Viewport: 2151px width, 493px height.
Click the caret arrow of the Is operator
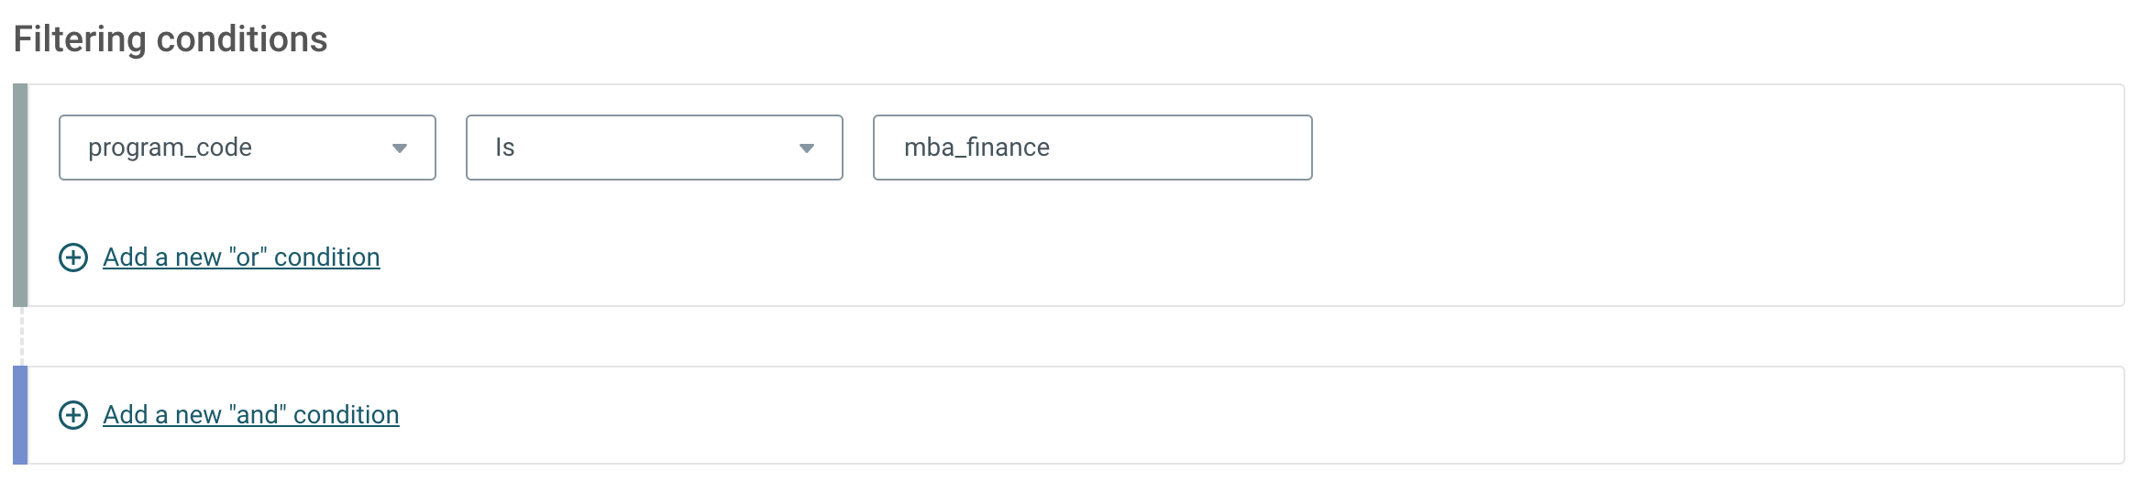click(807, 148)
